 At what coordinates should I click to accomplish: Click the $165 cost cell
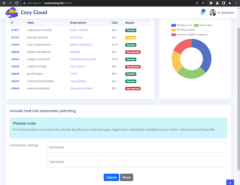click(115, 59)
